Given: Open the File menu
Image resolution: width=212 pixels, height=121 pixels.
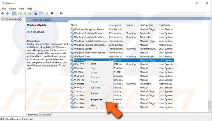Looking at the screenshot, I should coord(4,9).
